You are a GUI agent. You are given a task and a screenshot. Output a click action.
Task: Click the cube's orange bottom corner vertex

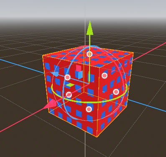click(x=97, y=137)
